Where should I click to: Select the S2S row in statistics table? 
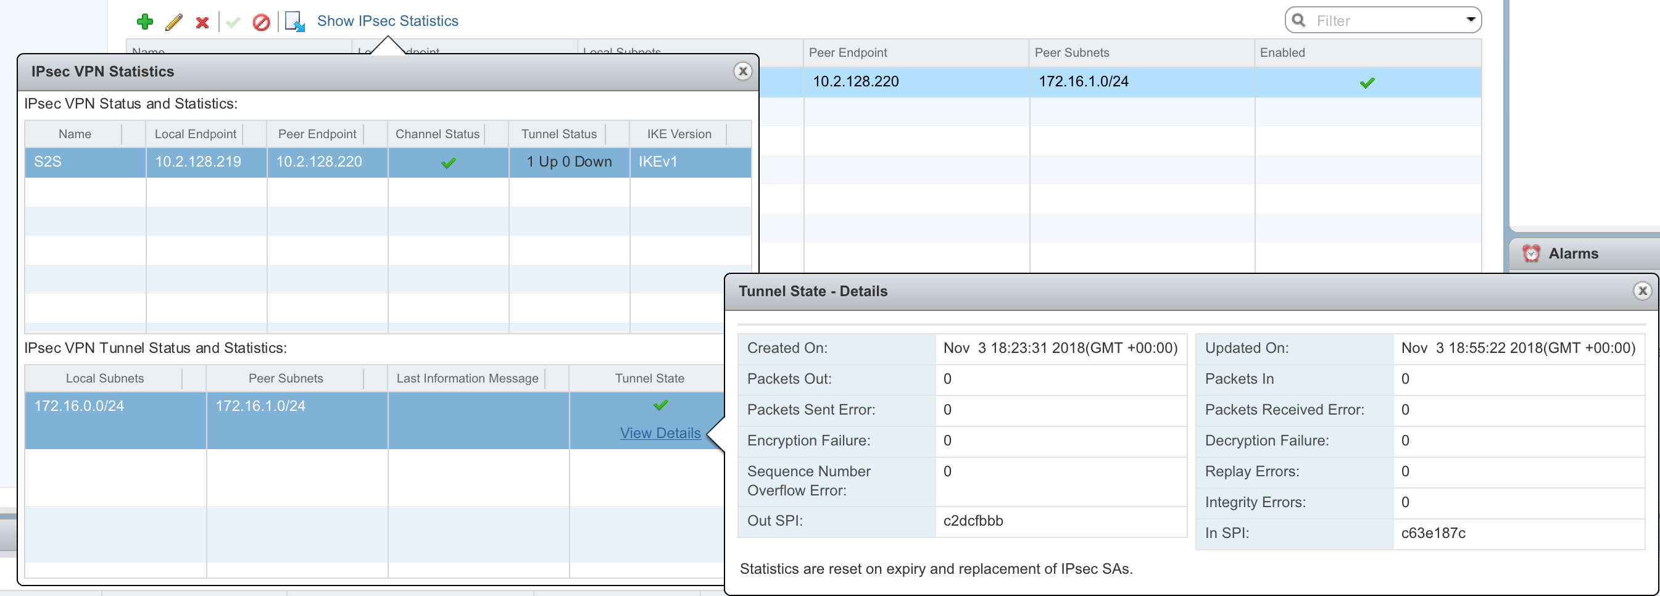(84, 162)
